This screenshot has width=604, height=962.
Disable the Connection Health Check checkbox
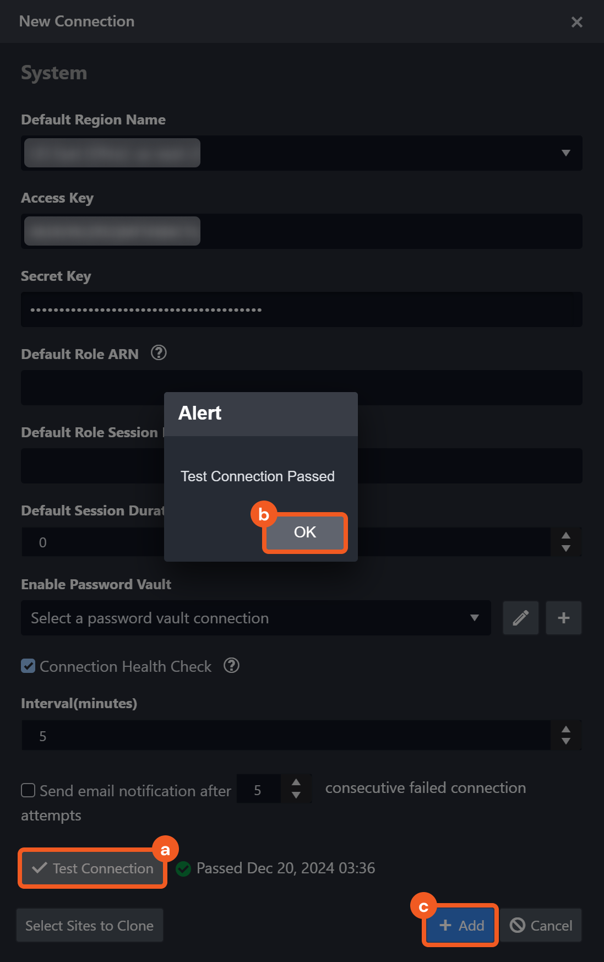point(28,666)
